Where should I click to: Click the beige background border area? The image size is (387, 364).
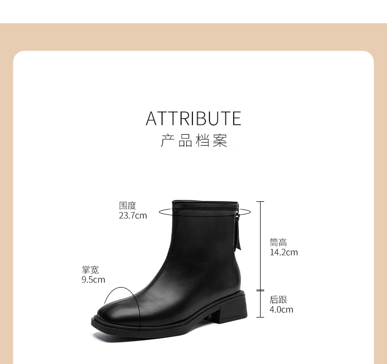193,37
